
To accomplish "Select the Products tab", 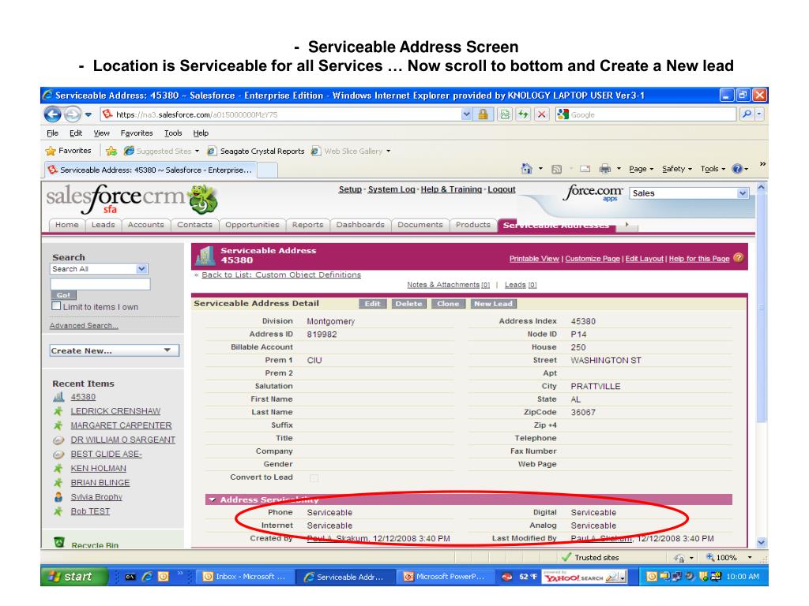I will 473,225.
